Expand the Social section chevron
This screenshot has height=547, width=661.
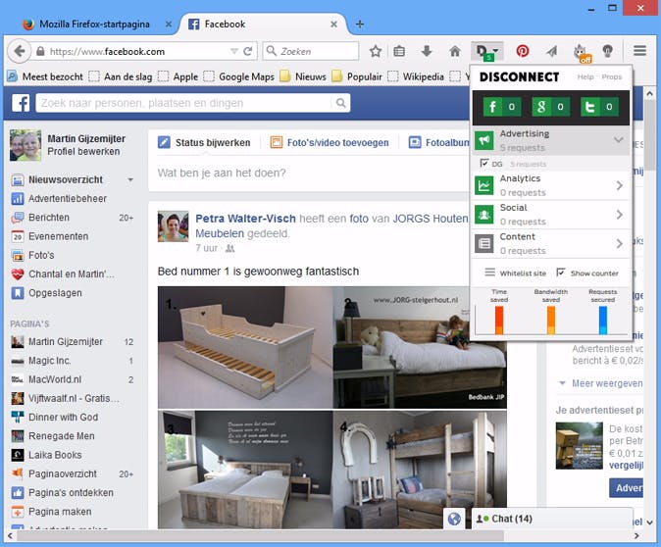point(619,215)
